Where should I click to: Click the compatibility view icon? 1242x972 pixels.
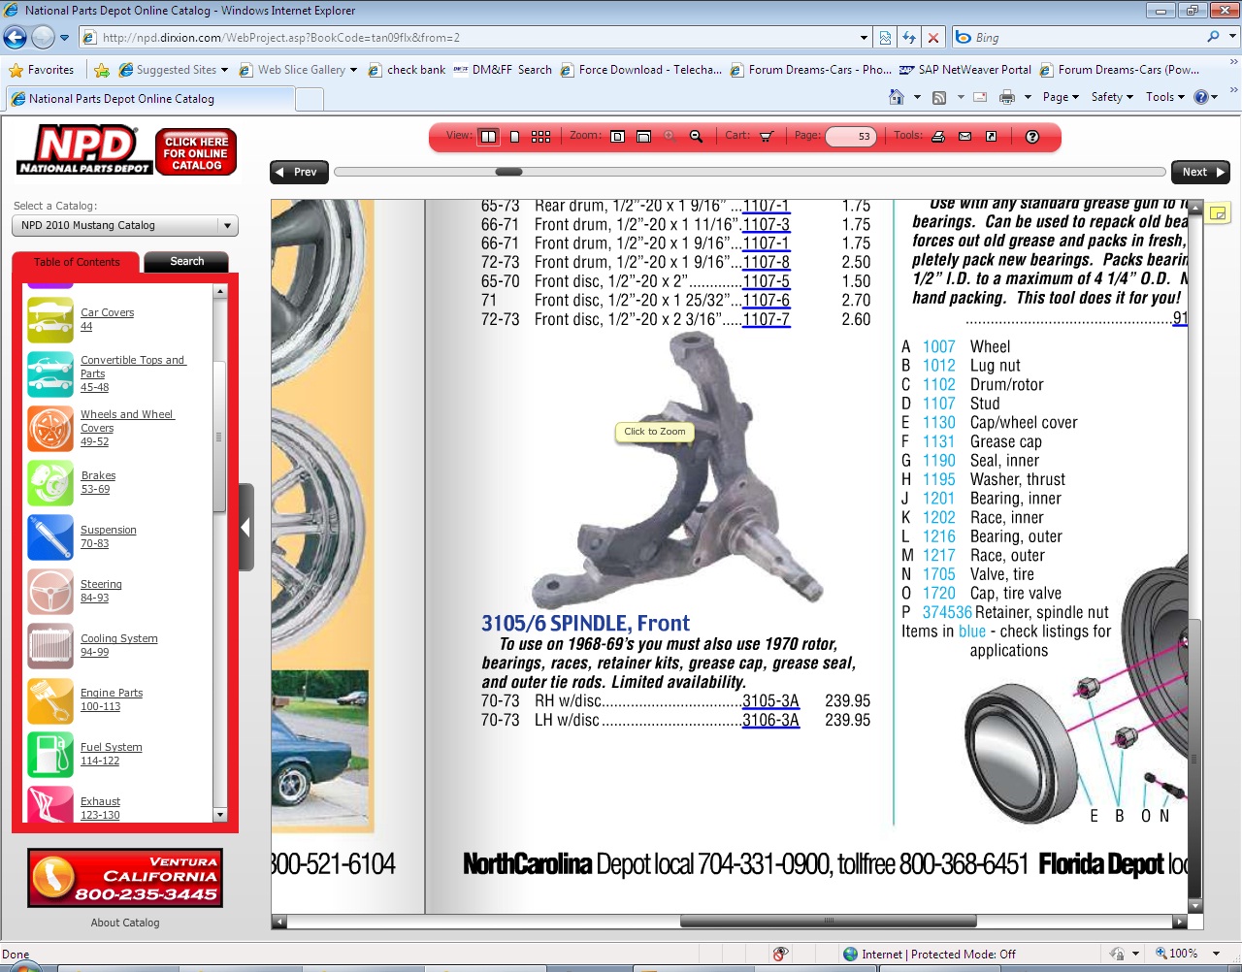885,38
